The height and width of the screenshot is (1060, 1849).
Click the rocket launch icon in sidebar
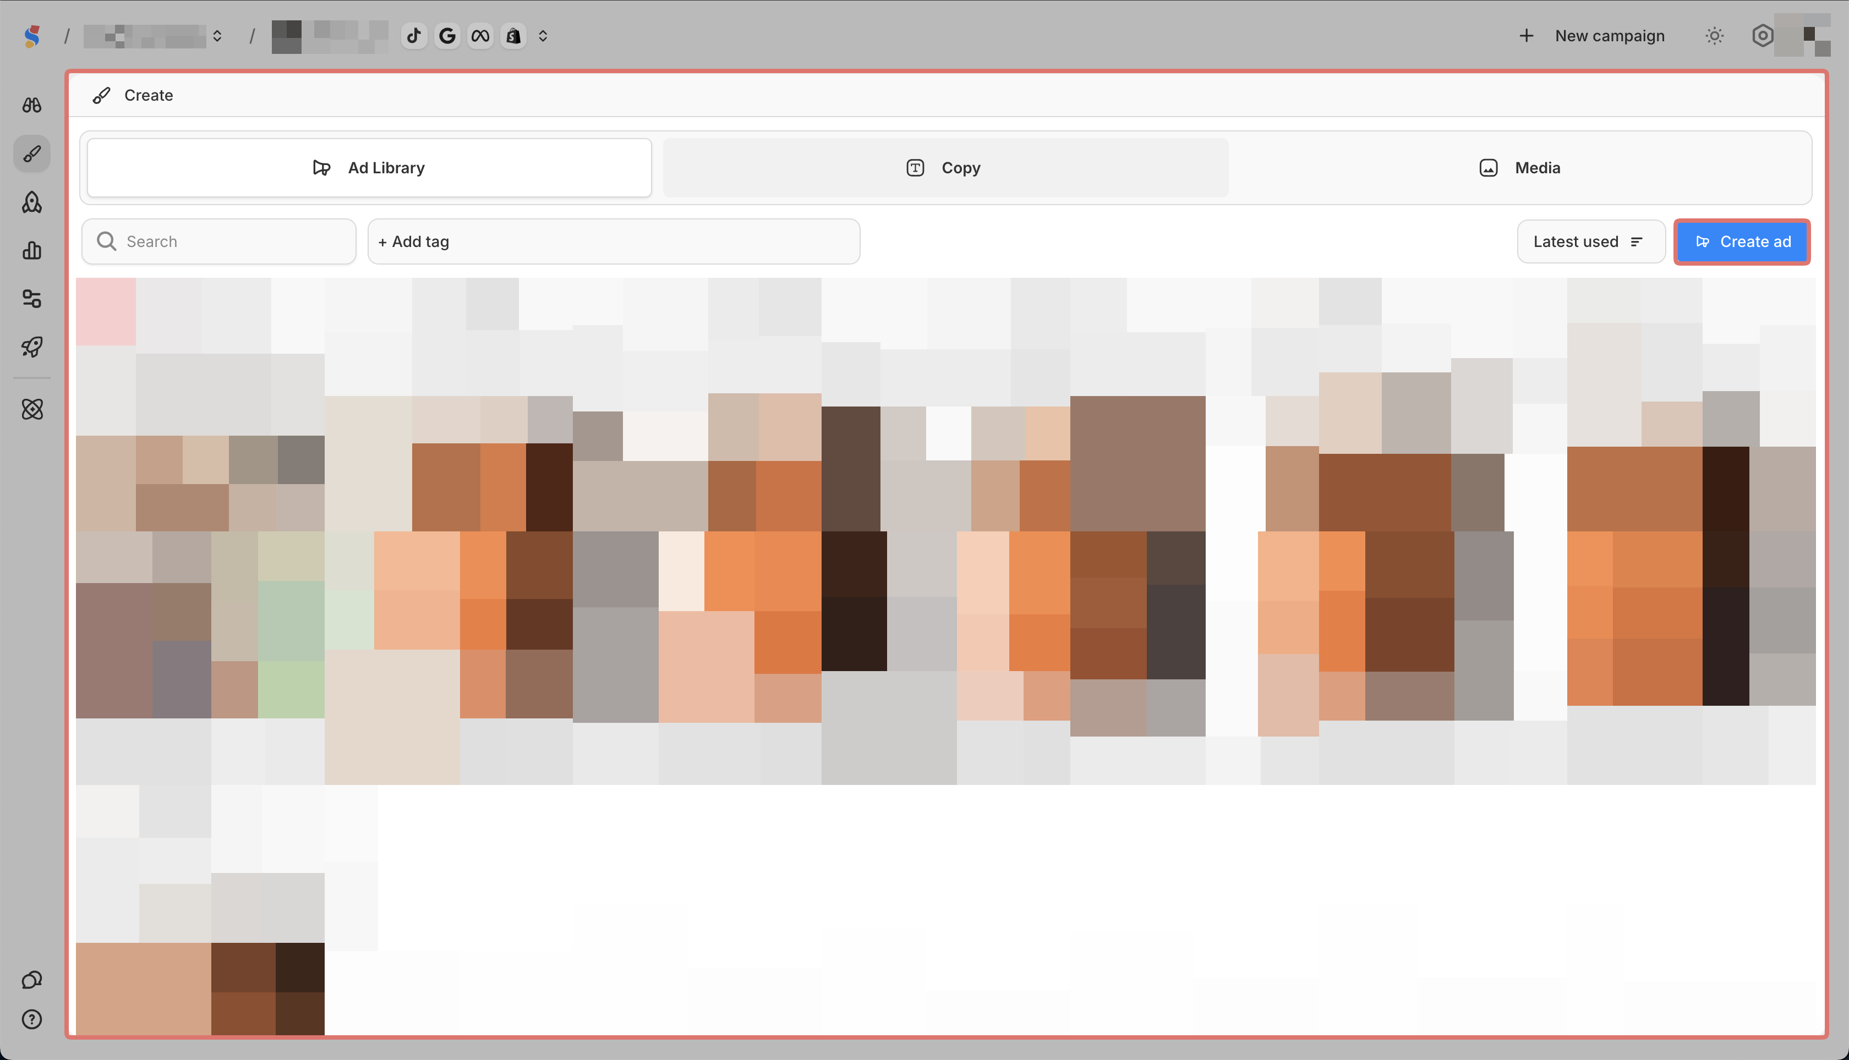(31, 347)
